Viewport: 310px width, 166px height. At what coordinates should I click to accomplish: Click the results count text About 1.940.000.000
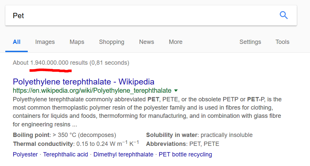click(x=41, y=63)
